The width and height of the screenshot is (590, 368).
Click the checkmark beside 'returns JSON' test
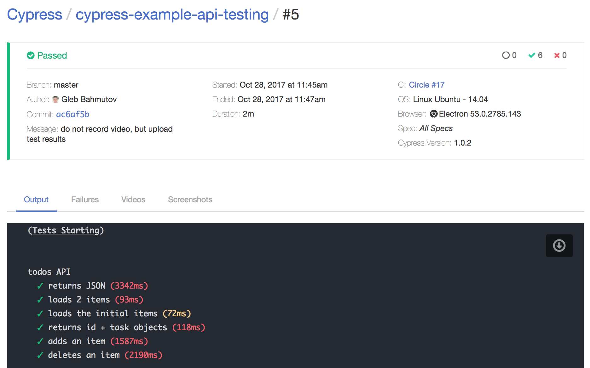click(x=40, y=286)
